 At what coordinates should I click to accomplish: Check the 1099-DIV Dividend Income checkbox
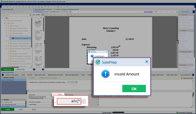(x=9, y=31)
